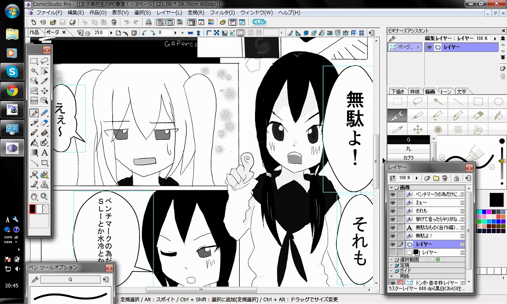Screen dimensions: 507x304
Task: Collapse the 画像 layer group
Action: coord(391,188)
